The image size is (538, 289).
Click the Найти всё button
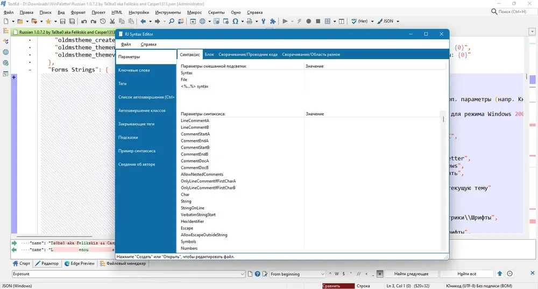point(466,274)
